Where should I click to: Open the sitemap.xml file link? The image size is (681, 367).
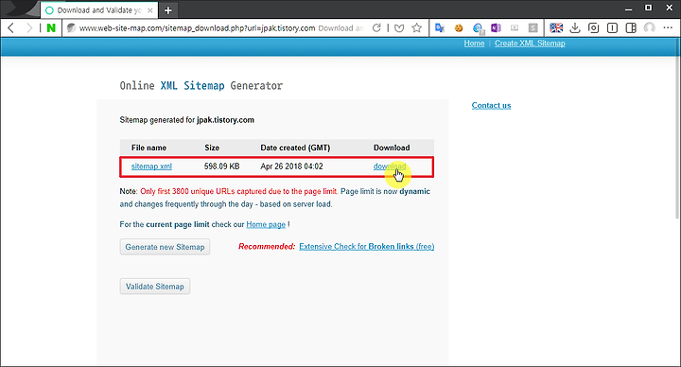[x=151, y=166]
